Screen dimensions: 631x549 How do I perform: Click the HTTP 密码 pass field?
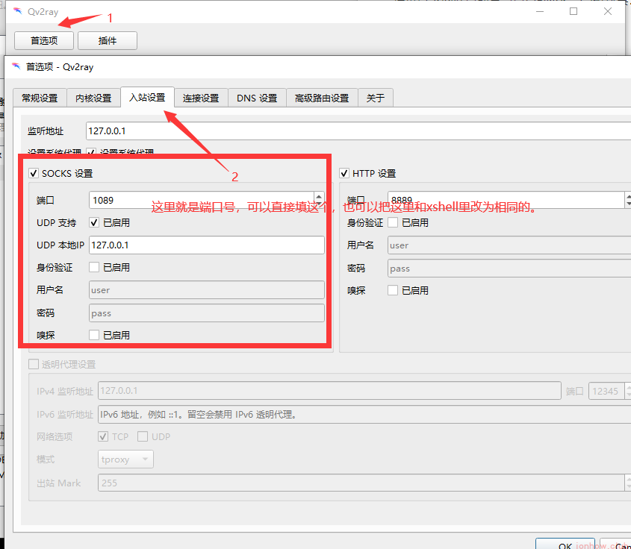(509, 268)
